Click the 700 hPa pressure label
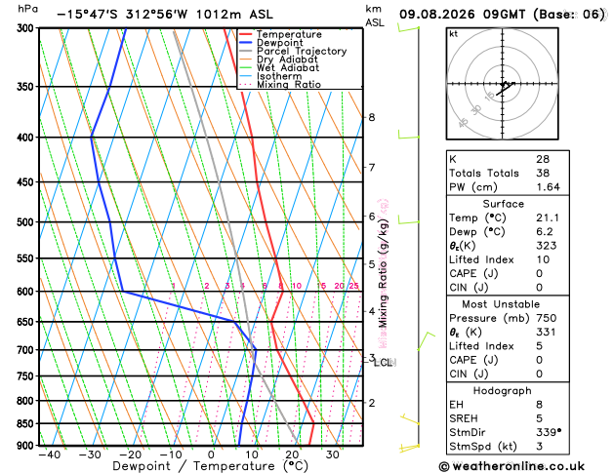614x474 pixels. point(27,350)
